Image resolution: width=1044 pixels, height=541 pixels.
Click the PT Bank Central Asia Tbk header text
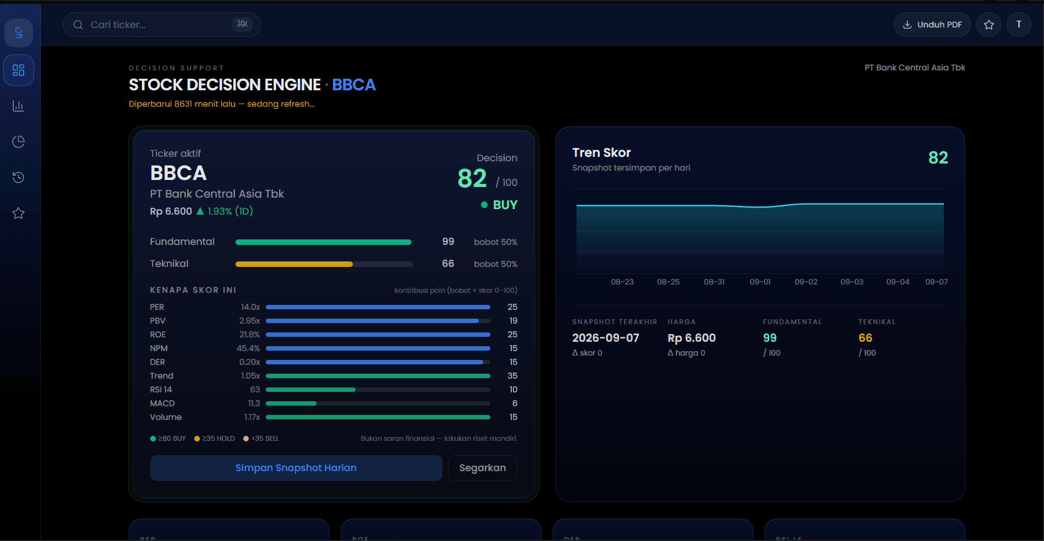tap(915, 68)
